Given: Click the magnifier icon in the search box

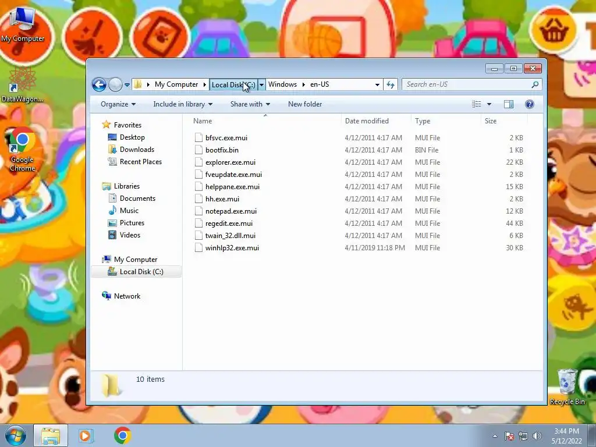Looking at the screenshot, I should (x=535, y=84).
